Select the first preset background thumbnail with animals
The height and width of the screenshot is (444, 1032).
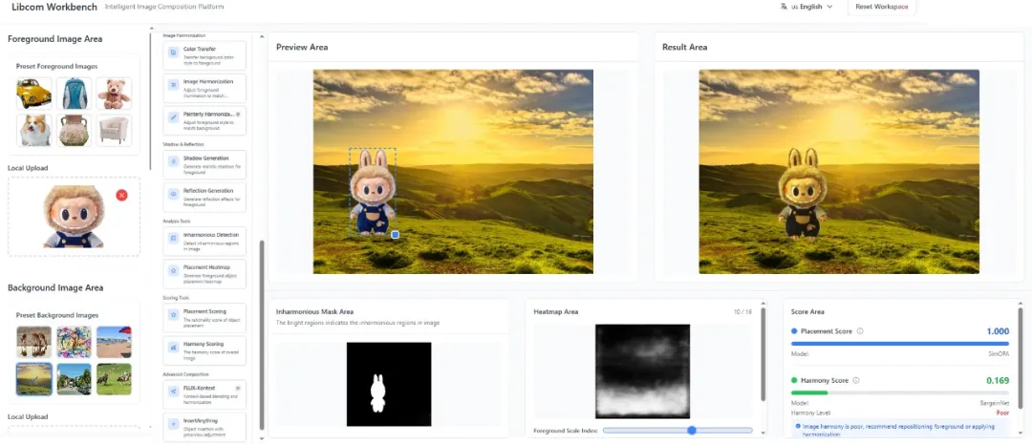pyautogui.click(x=34, y=342)
